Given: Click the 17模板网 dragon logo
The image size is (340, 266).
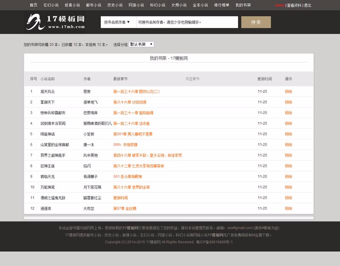Looking at the screenshot, I should pos(55,22).
